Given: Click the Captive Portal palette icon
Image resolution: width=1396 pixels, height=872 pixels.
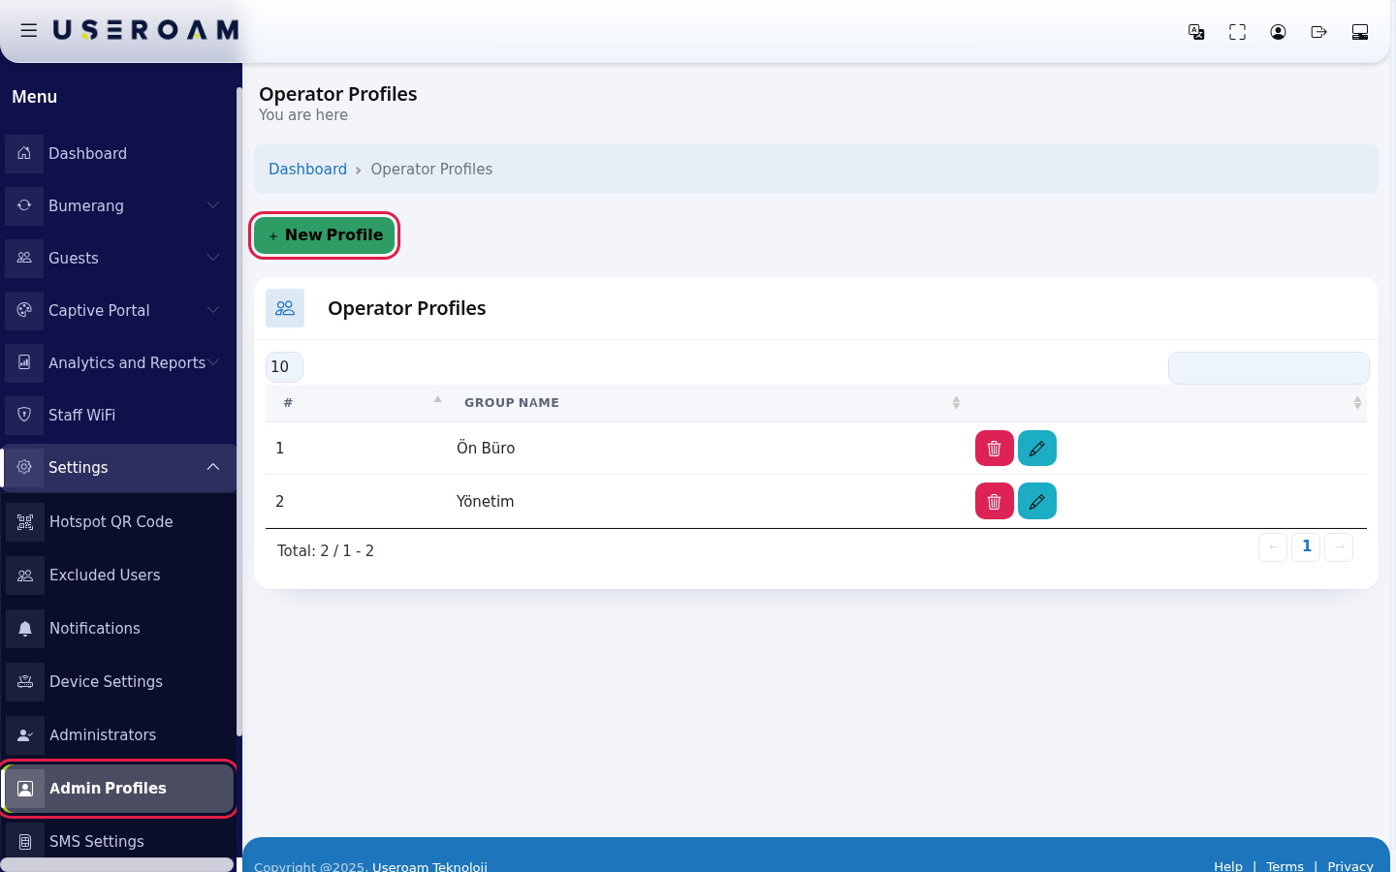Looking at the screenshot, I should [x=24, y=310].
